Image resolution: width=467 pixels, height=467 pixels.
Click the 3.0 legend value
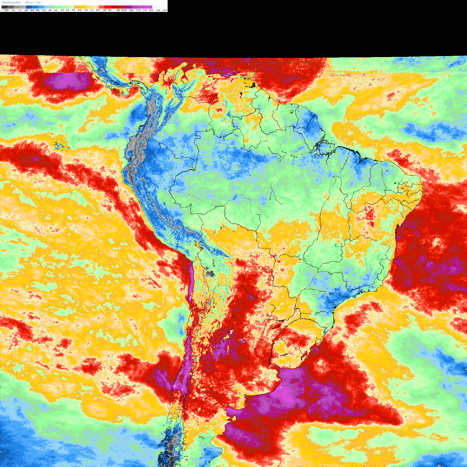click(x=38, y=10)
